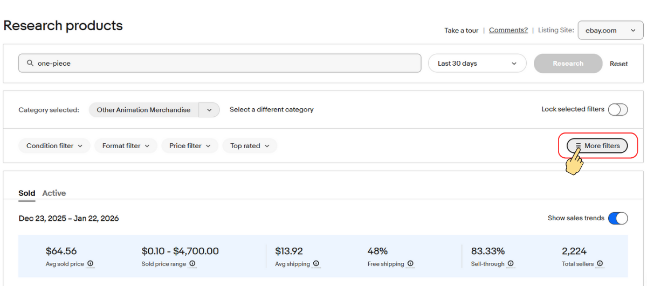Click the Listing Site: label
This screenshot has width=647, height=308.
[x=556, y=30]
